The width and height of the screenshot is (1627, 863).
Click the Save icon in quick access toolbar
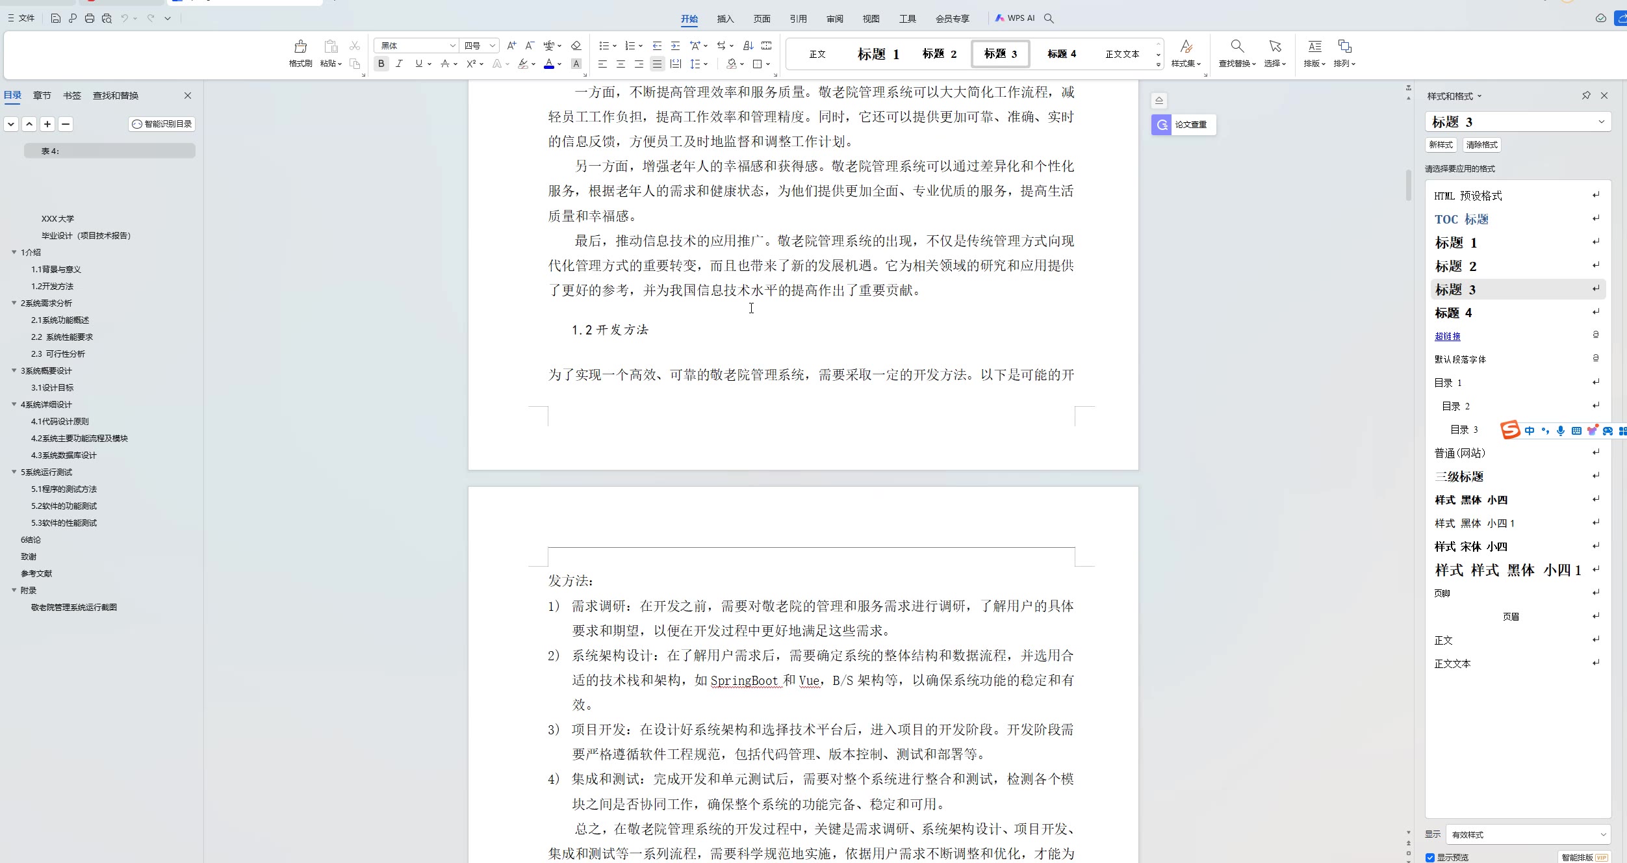click(x=56, y=18)
